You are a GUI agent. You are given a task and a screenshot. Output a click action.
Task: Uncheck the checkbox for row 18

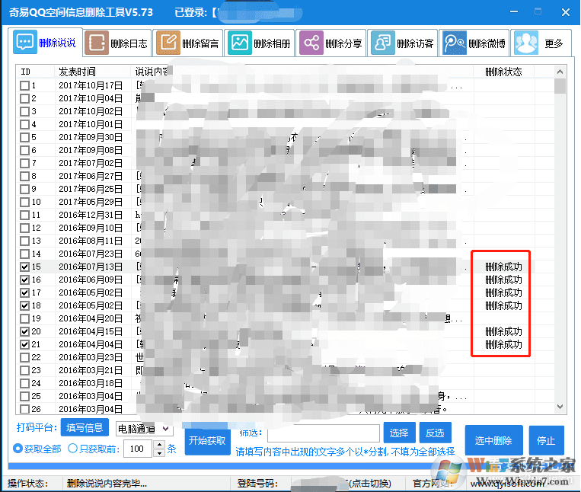25,305
